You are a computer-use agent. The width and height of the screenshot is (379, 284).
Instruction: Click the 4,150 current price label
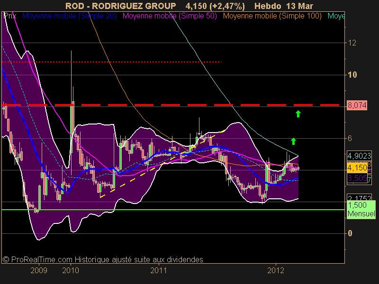(357, 168)
